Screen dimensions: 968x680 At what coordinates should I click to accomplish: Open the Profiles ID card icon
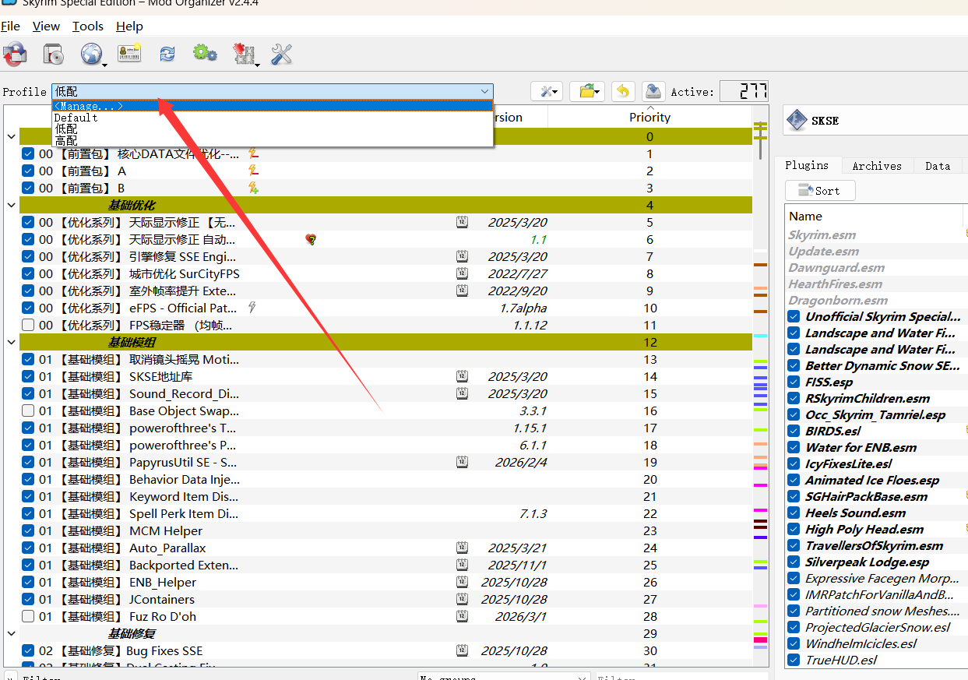click(x=129, y=54)
